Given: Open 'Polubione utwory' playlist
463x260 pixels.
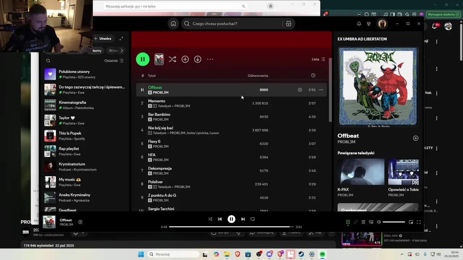Looking at the screenshot, I should 84,74.
